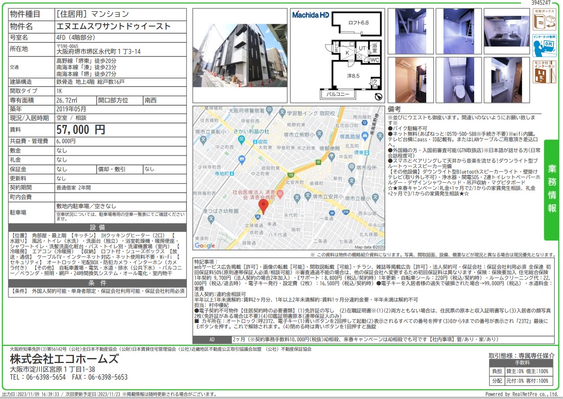Click the 高野線「堺東」徒歩20分 line
This screenshot has height=399, width=563.
click(x=86, y=61)
